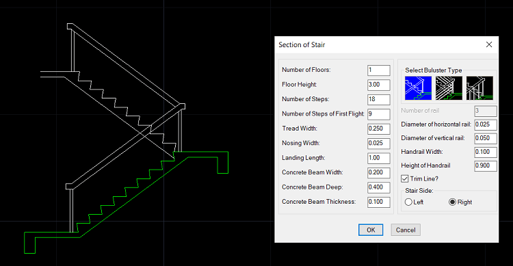Image resolution: width=513 pixels, height=266 pixels.
Task: Toggle the Trim Line checkbox
Action: pyautogui.click(x=405, y=178)
